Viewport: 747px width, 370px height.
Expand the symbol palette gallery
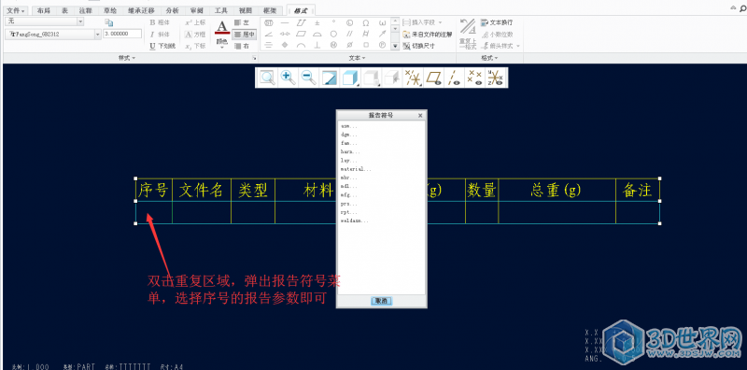[394, 47]
